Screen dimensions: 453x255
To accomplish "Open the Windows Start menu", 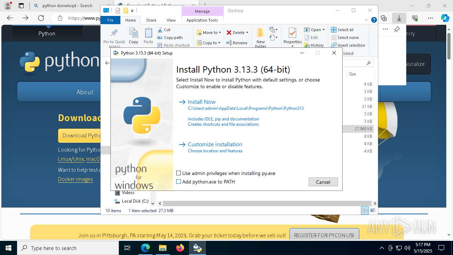I will (x=8, y=248).
